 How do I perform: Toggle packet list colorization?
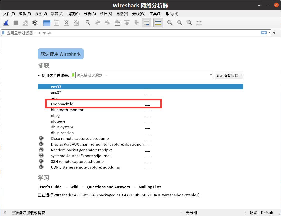coord(158,23)
